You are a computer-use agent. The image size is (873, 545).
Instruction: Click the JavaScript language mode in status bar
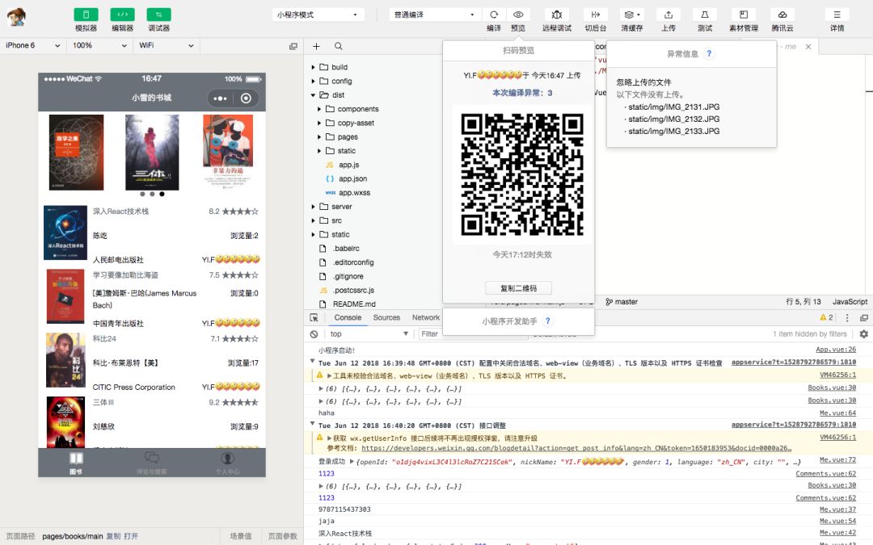point(850,302)
